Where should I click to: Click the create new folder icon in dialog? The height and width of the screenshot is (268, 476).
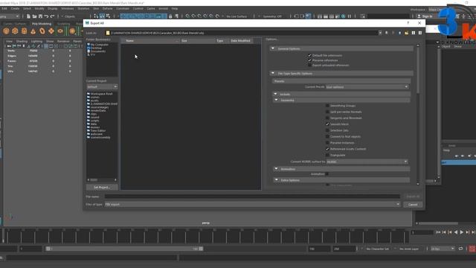point(407,33)
